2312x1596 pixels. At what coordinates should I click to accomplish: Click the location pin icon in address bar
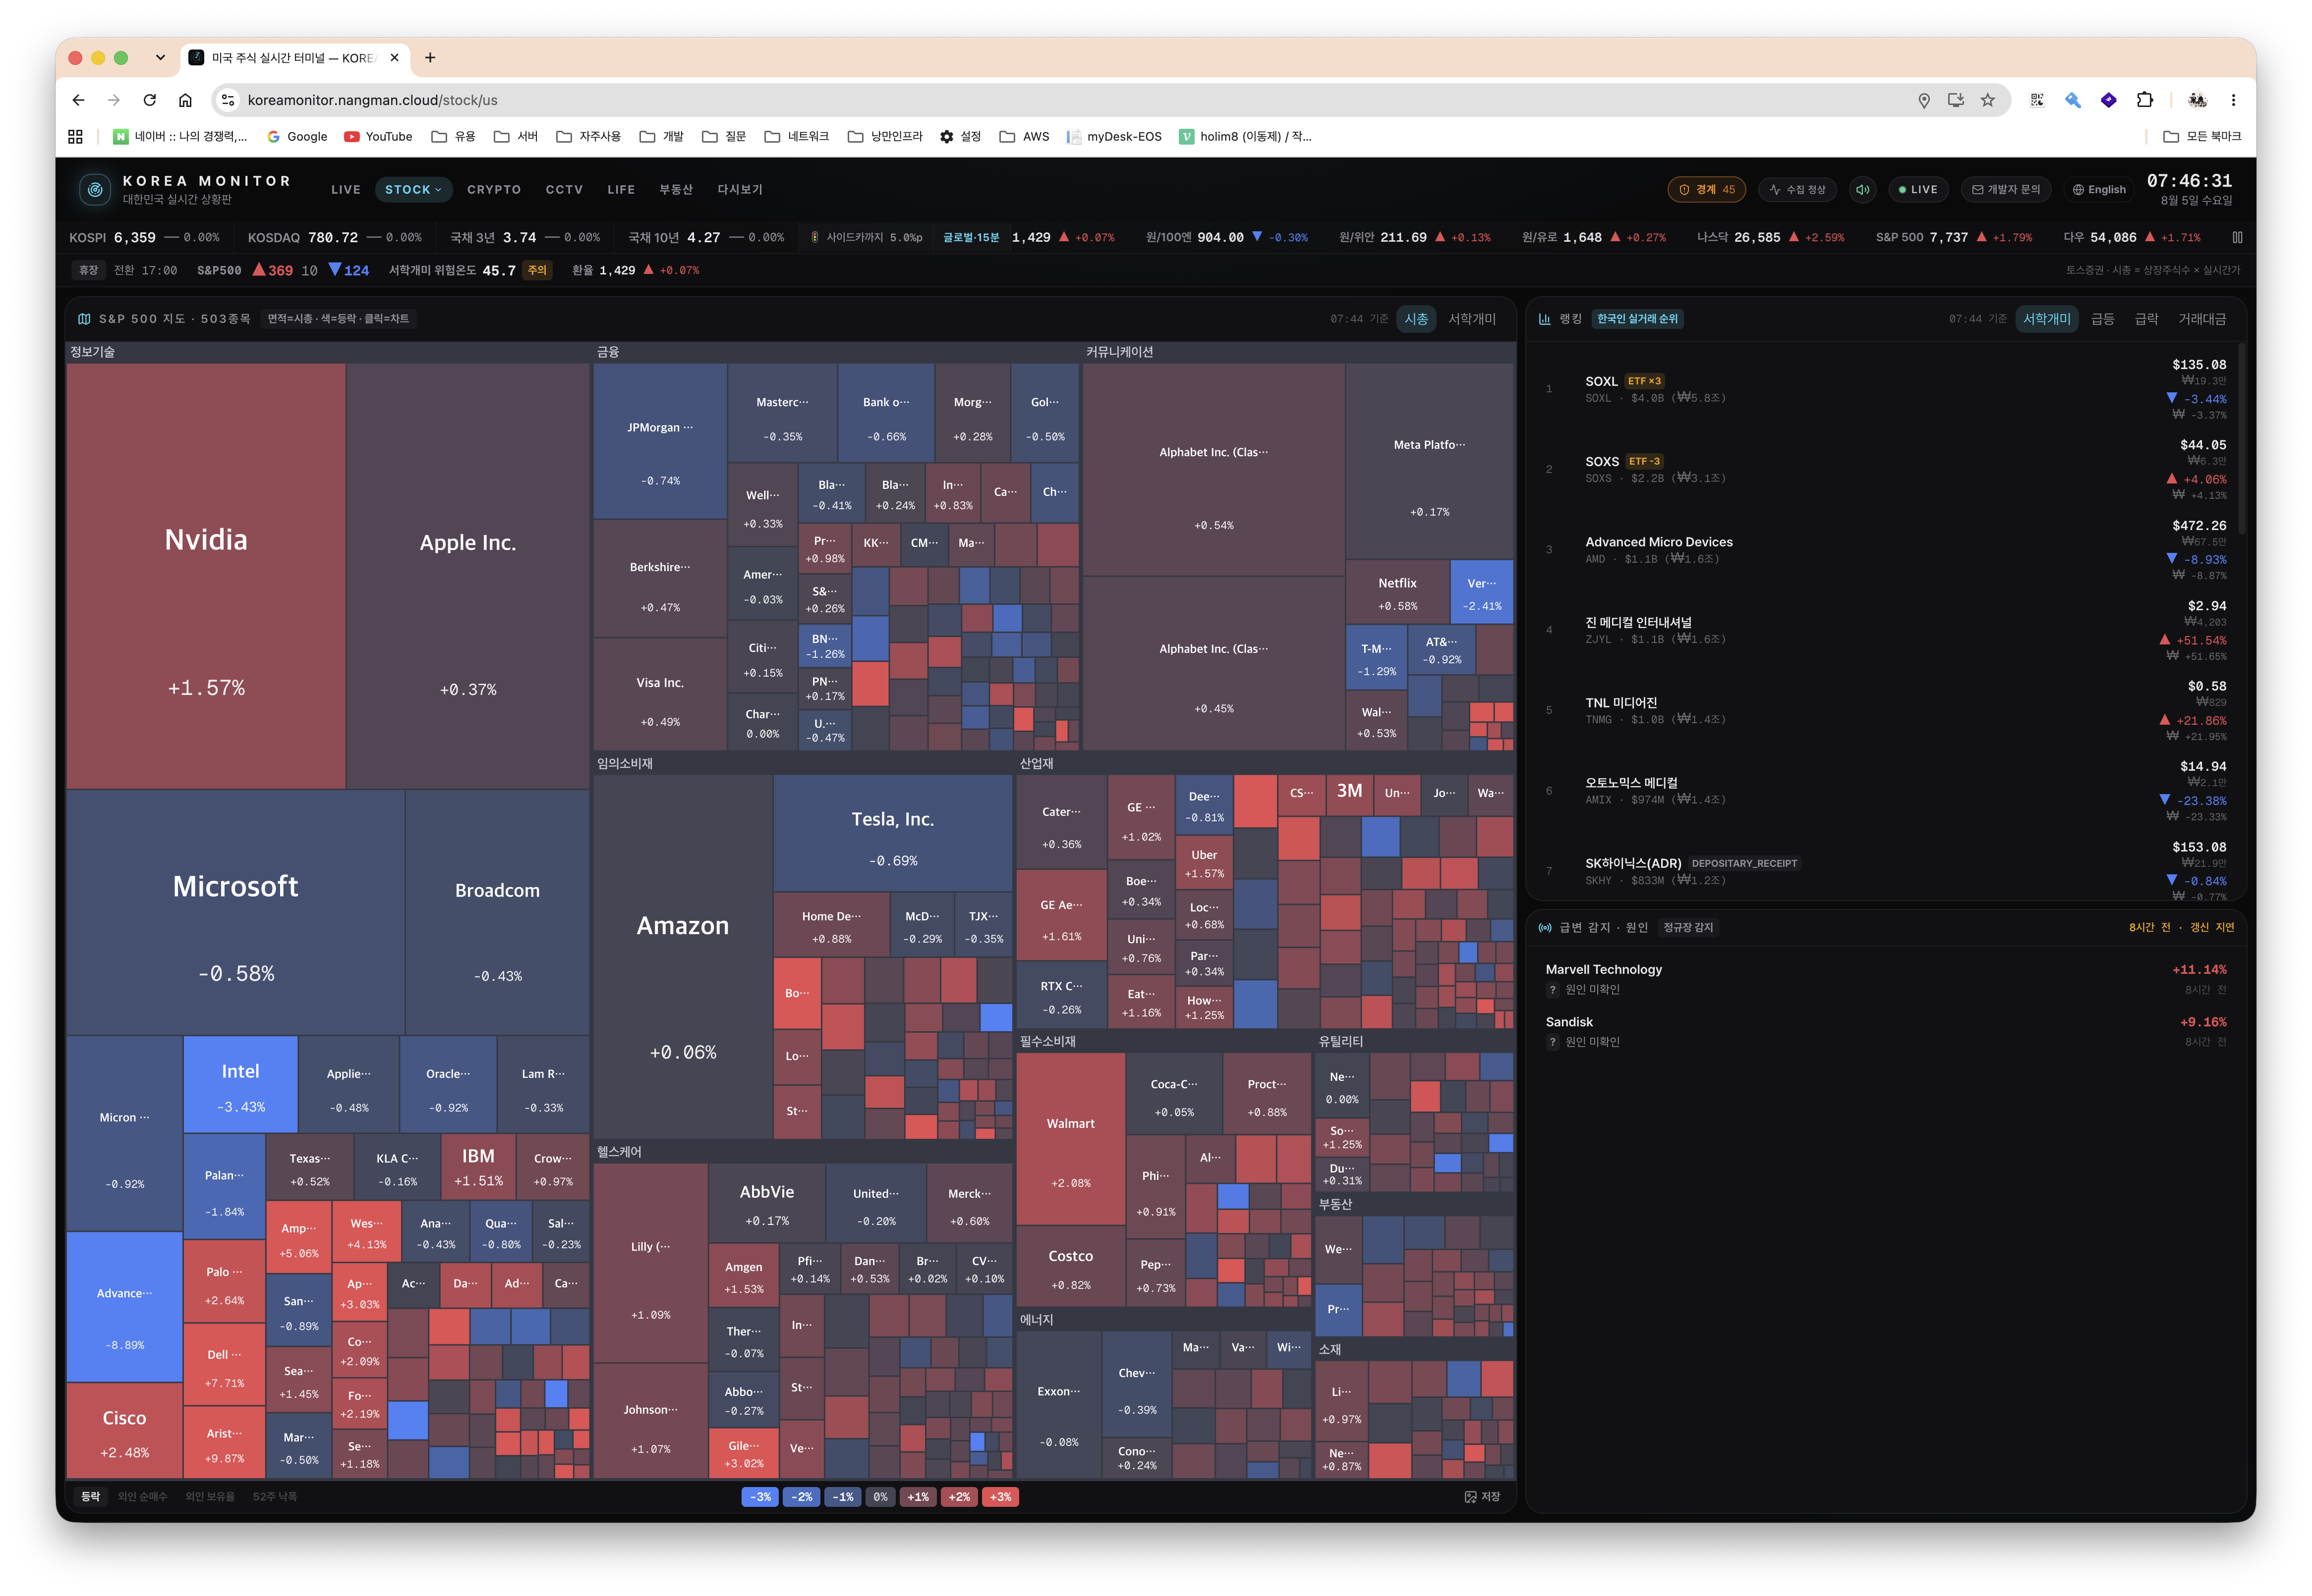pyautogui.click(x=1924, y=100)
